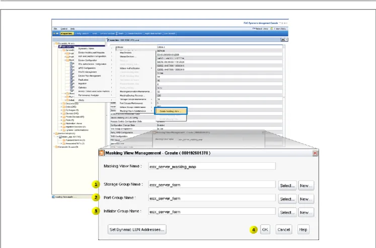Image resolution: width=376 pixels, height=248 pixels.
Task: Choose Masking Backup Records menu entry
Action: pyautogui.click(x=136, y=96)
